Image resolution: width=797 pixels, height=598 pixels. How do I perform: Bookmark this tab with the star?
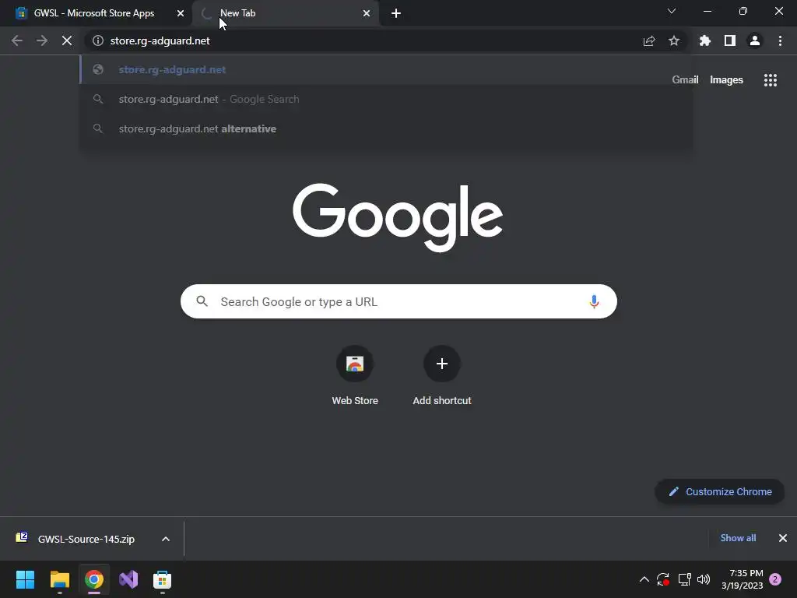(x=674, y=40)
